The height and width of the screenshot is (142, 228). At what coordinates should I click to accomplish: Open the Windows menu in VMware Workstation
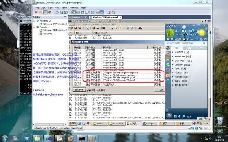[74, 7]
